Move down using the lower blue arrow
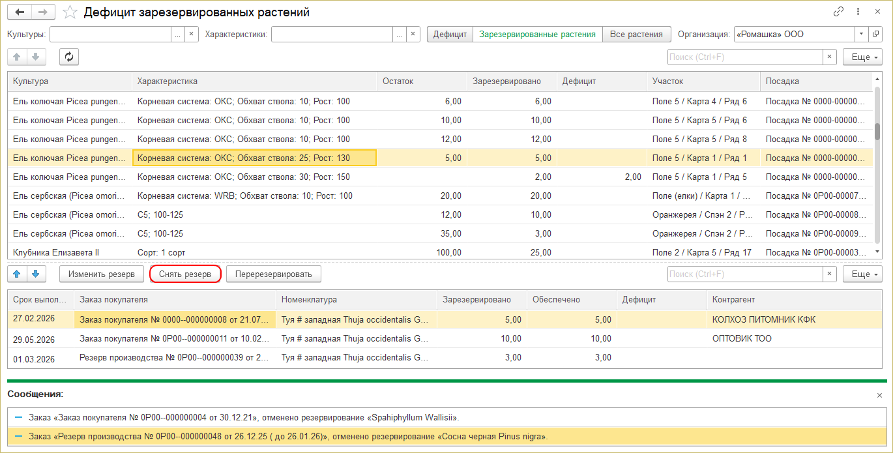Screen dimensions: 893x453 pyautogui.click(x=36, y=274)
